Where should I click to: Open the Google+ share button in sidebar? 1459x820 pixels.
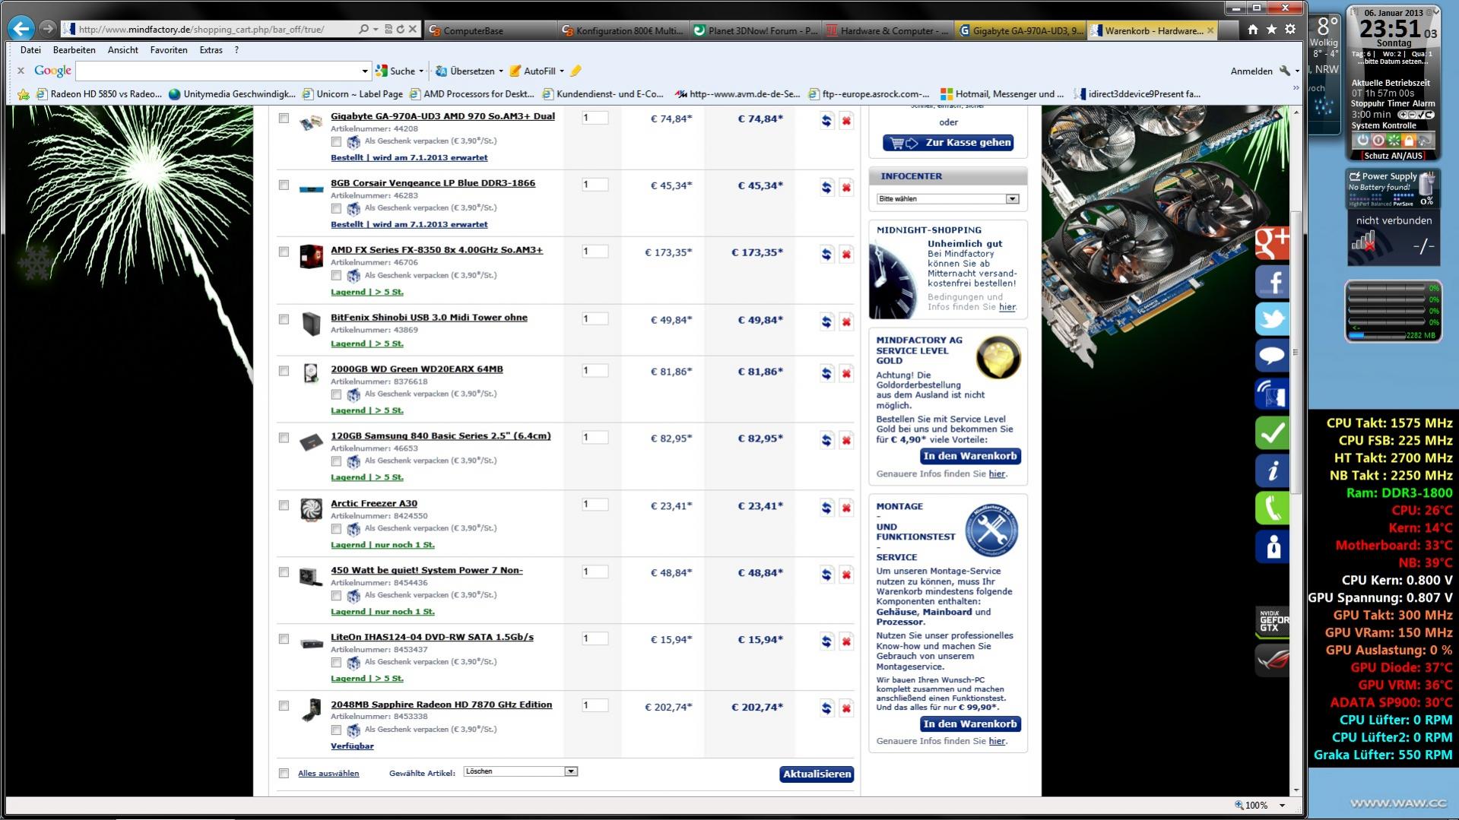1272,242
